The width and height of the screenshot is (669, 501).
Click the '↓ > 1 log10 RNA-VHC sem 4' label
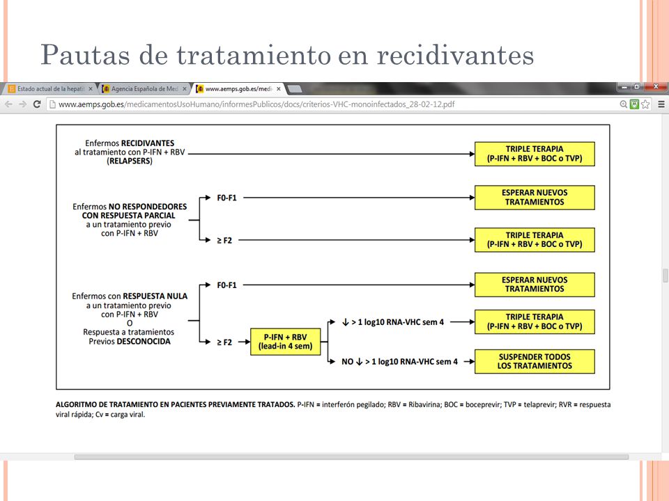[393, 322]
